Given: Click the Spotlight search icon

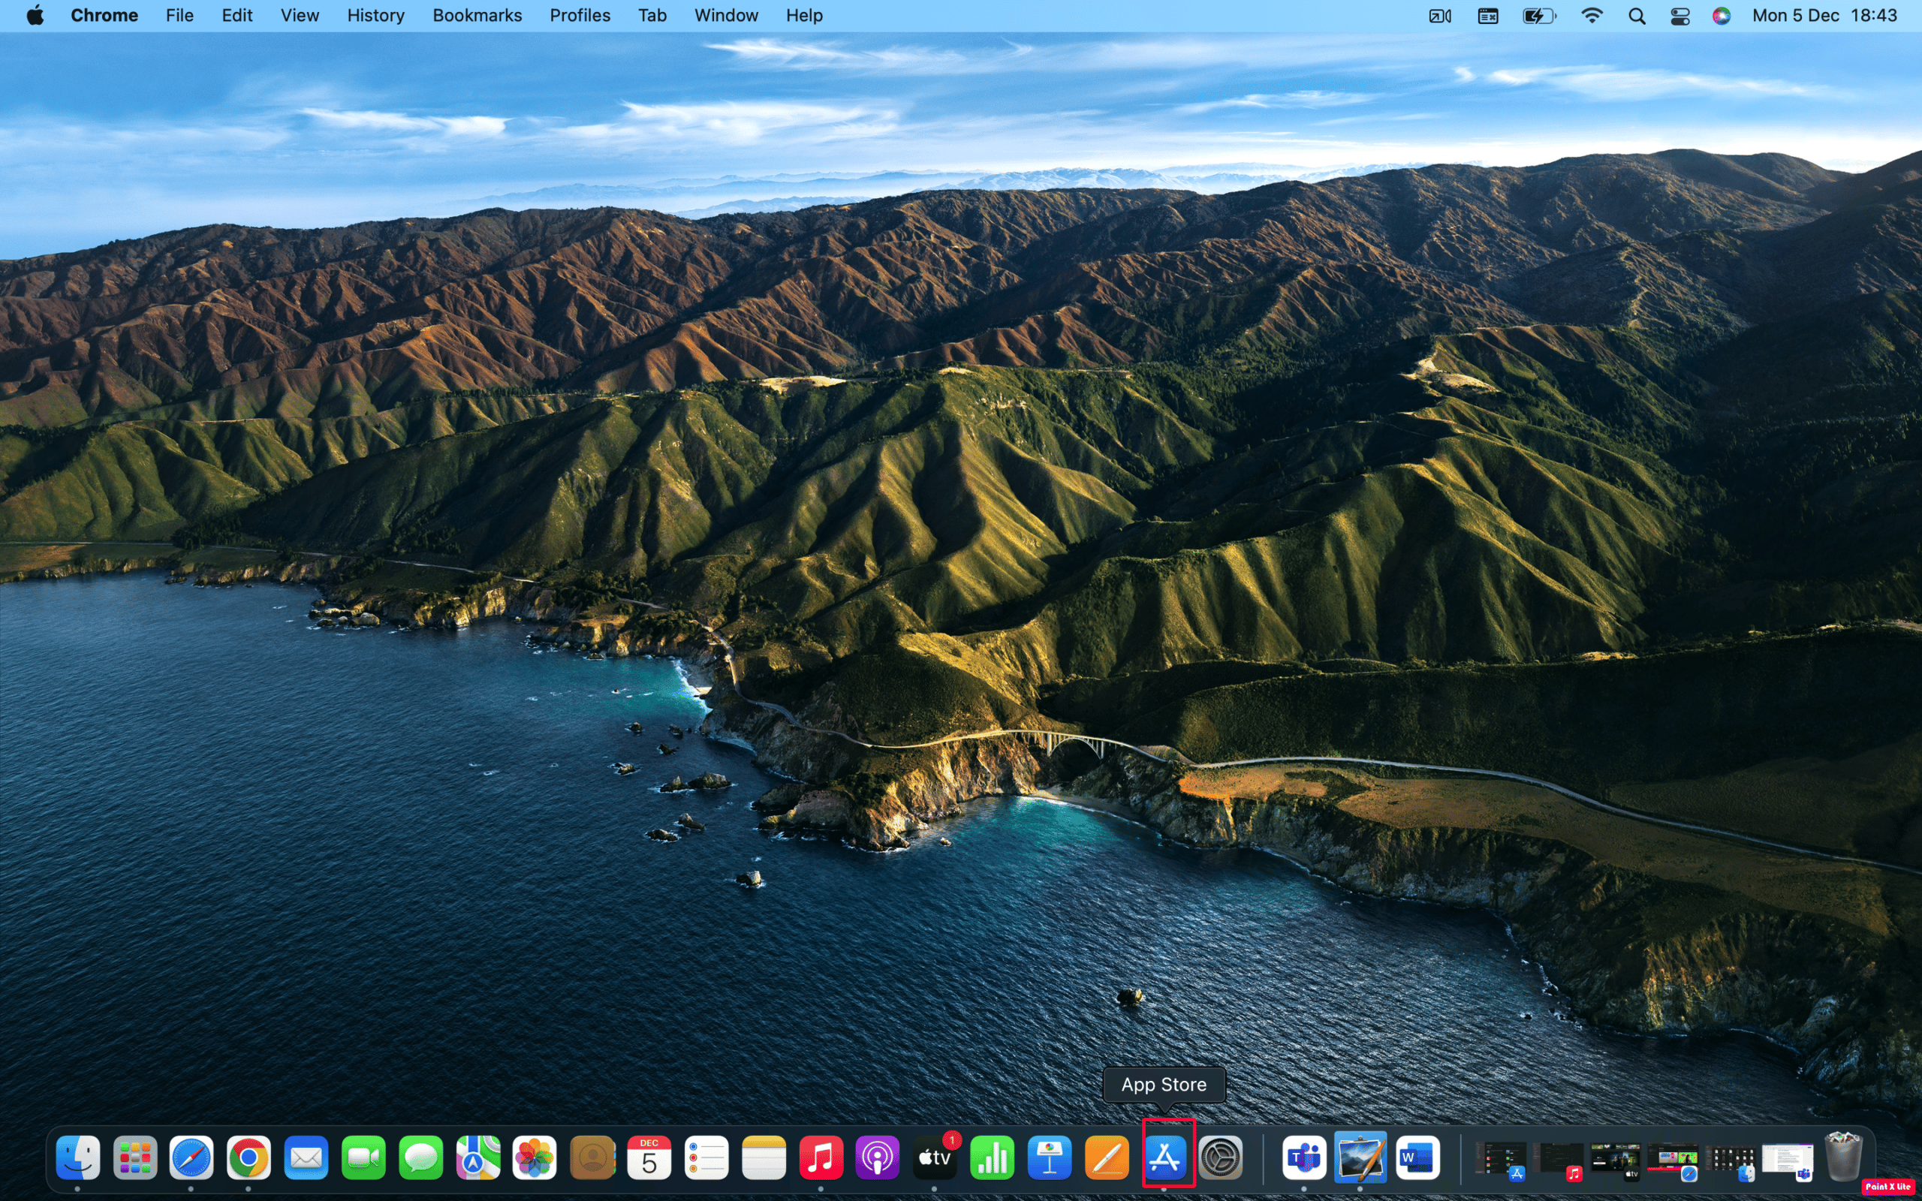Looking at the screenshot, I should point(1638,15).
